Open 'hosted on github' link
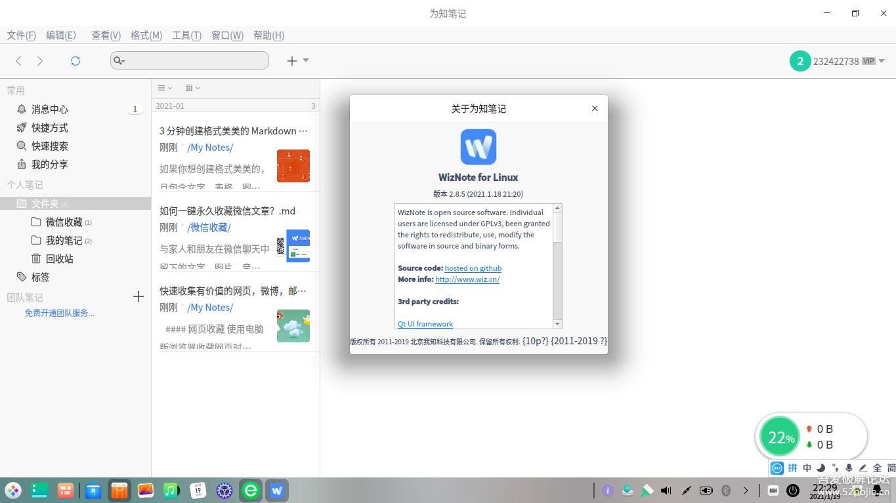 click(473, 268)
